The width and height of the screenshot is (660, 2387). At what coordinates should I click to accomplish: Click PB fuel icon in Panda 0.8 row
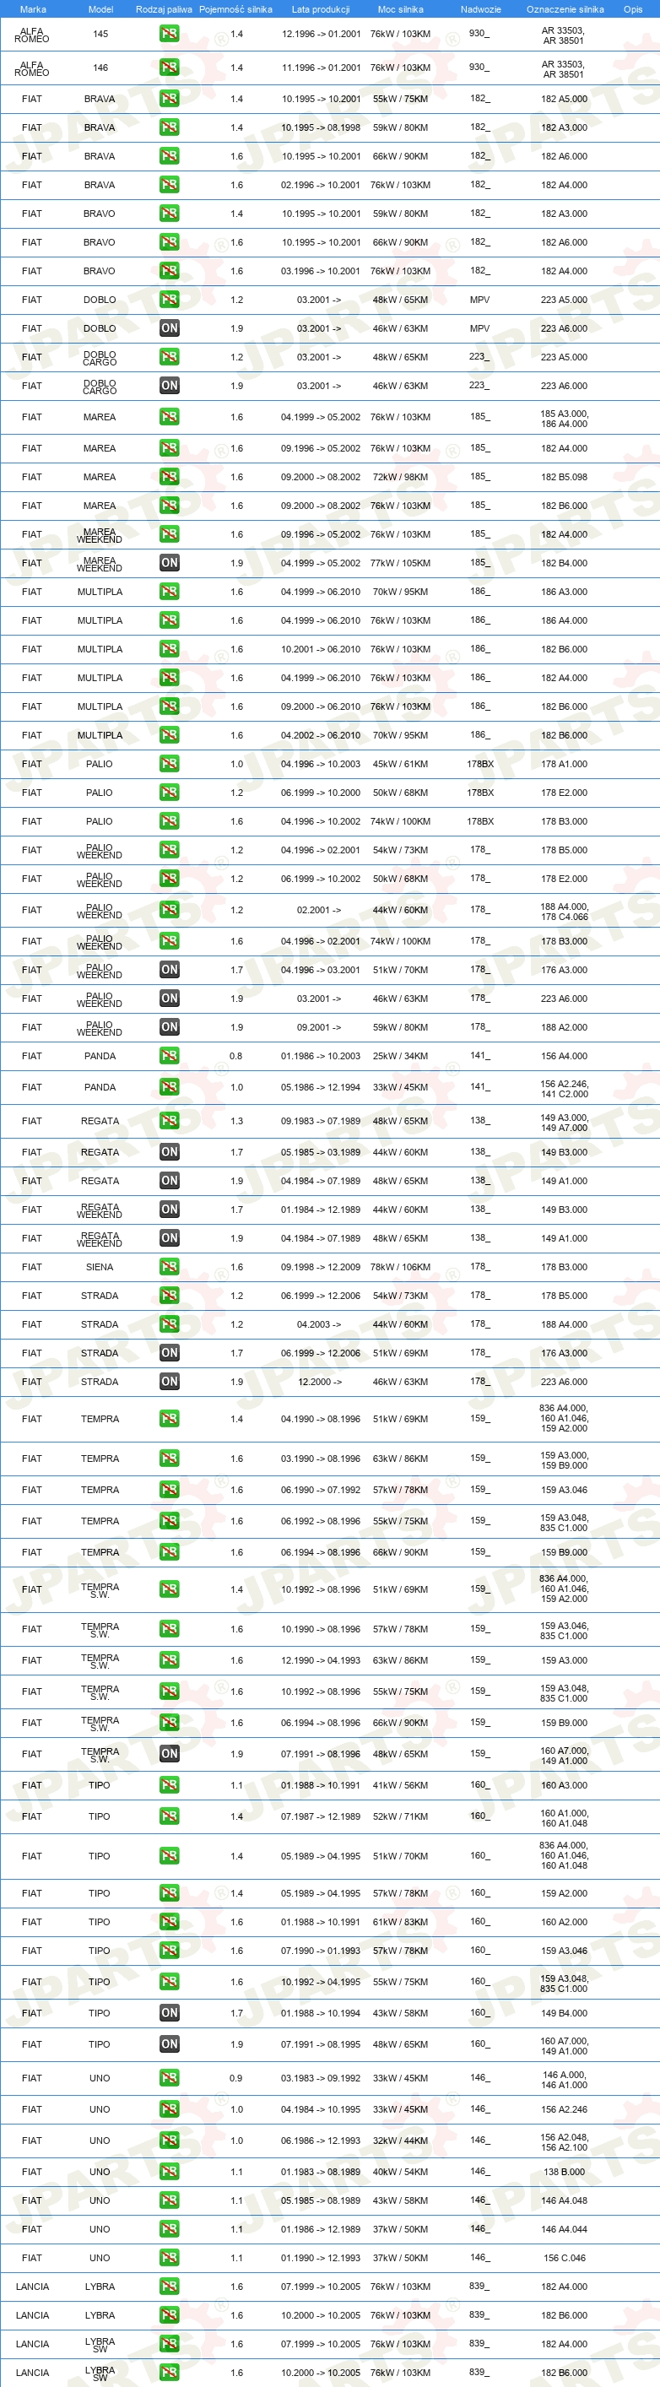tap(169, 1055)
